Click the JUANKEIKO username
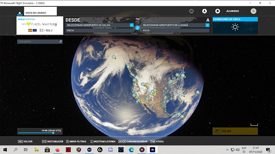Viewport: 275px width, 154px height. click(x=232, y=11)
